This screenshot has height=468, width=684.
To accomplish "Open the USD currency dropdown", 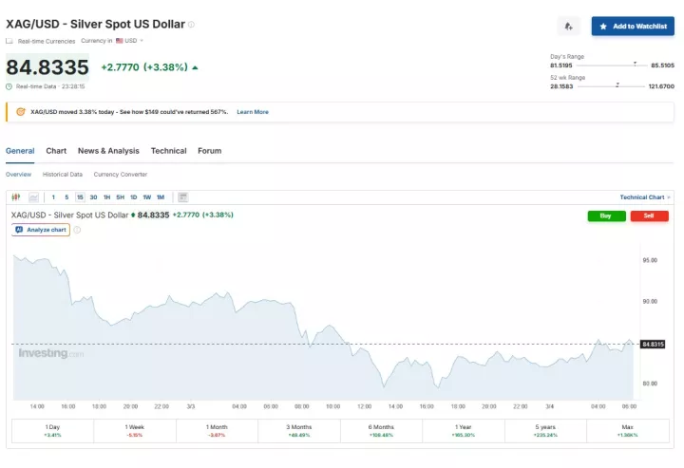I will tap(129, 41).
